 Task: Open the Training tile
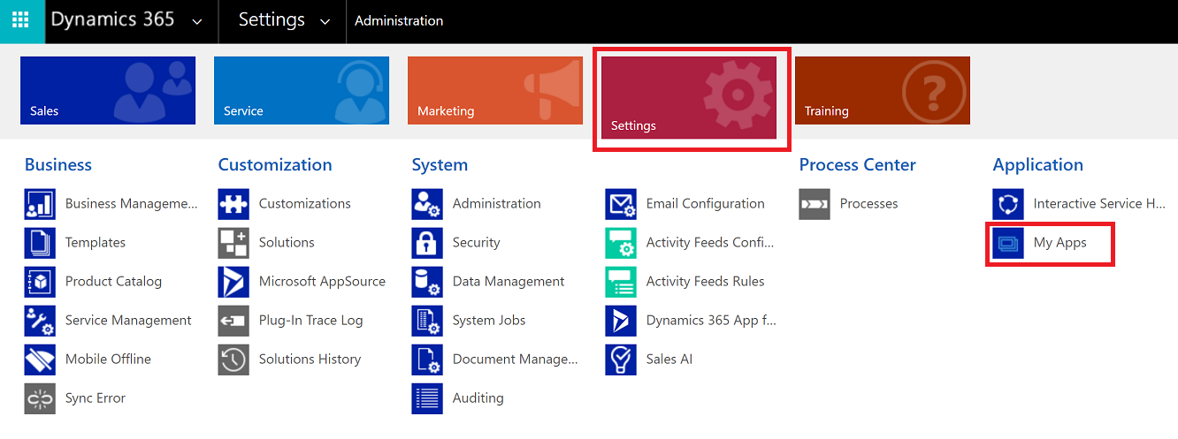click(x=882, y=90)
